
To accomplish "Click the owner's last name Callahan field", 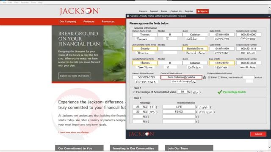I will click(195, 35).
